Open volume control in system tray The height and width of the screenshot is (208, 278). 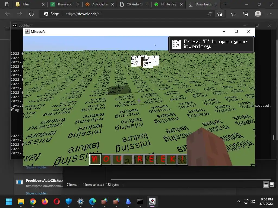pos(253,201)
